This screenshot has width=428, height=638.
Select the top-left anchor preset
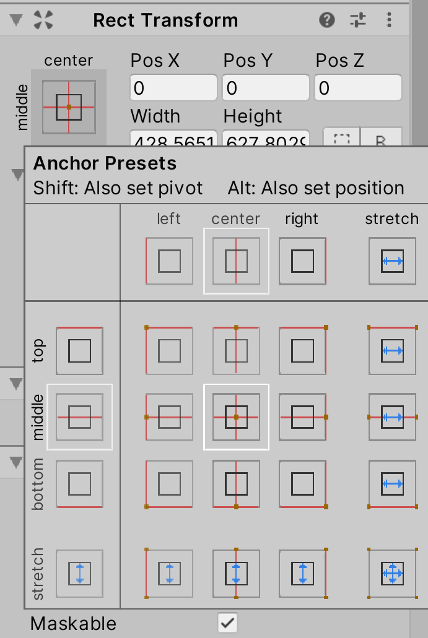tap(169, 351)
